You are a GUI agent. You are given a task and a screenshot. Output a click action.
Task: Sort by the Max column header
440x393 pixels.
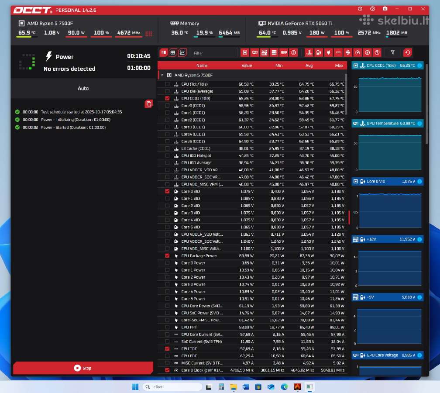pyautogui.click(x=339, y=65)
